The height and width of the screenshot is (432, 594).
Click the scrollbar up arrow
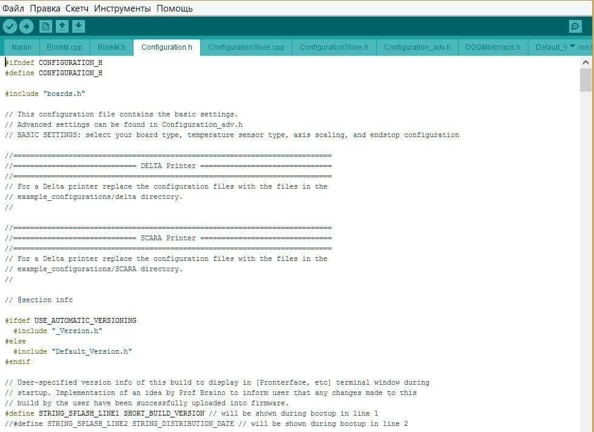(586, 62)
